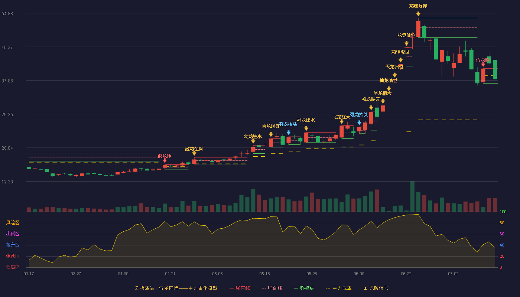Click the 龙神降世 signal arrow marker
The image size is (520, 297).
click(400, 60)
